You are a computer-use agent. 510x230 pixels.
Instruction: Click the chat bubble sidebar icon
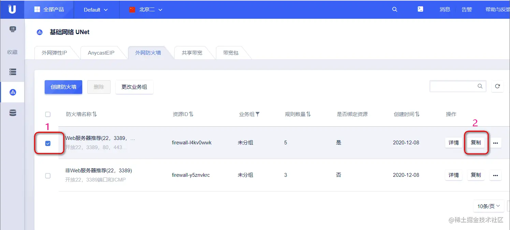[x=13, y=29]
